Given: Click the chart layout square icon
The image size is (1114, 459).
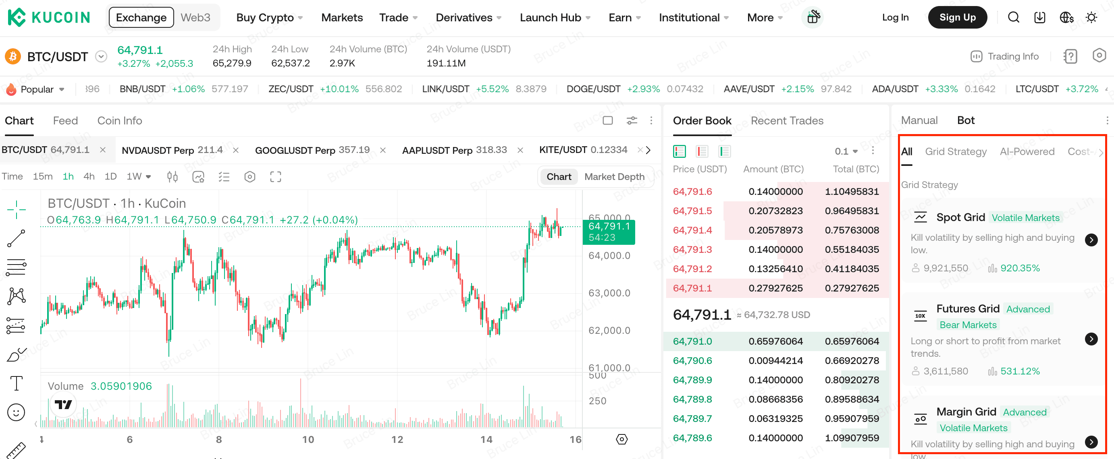Looking at the screenshot, I should coord(608,120).
